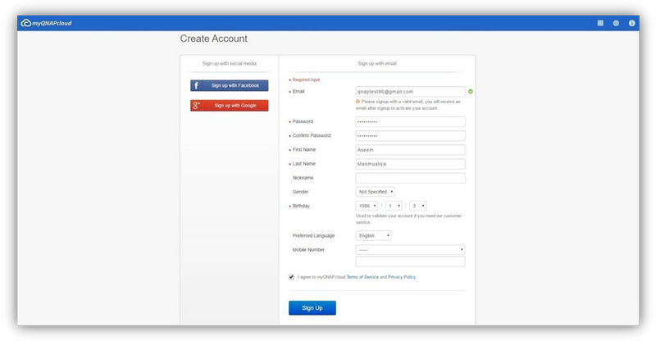Click the Facebook logo on signup button
Image resolution: width=656 pixels, height=341 pixels.
click(197, 85)
